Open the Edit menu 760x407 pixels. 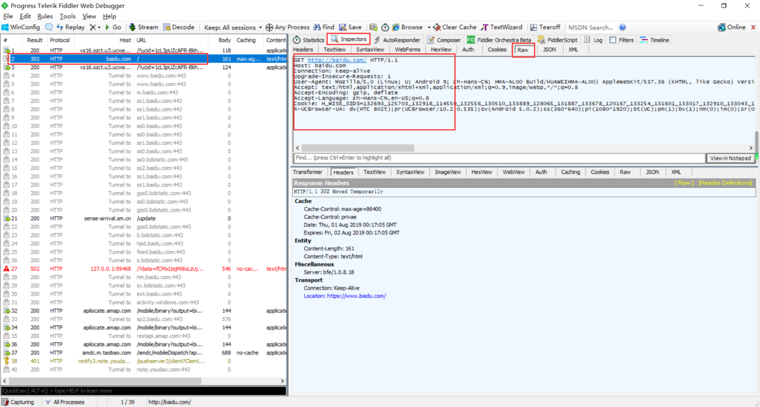(25, 17)
